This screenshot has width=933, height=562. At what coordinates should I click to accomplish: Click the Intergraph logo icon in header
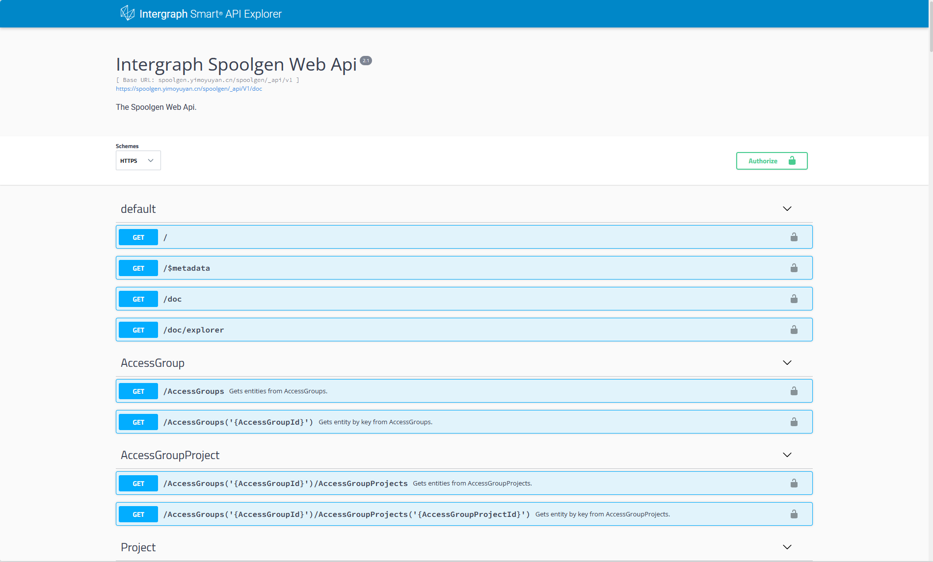[x=127, y=13]
